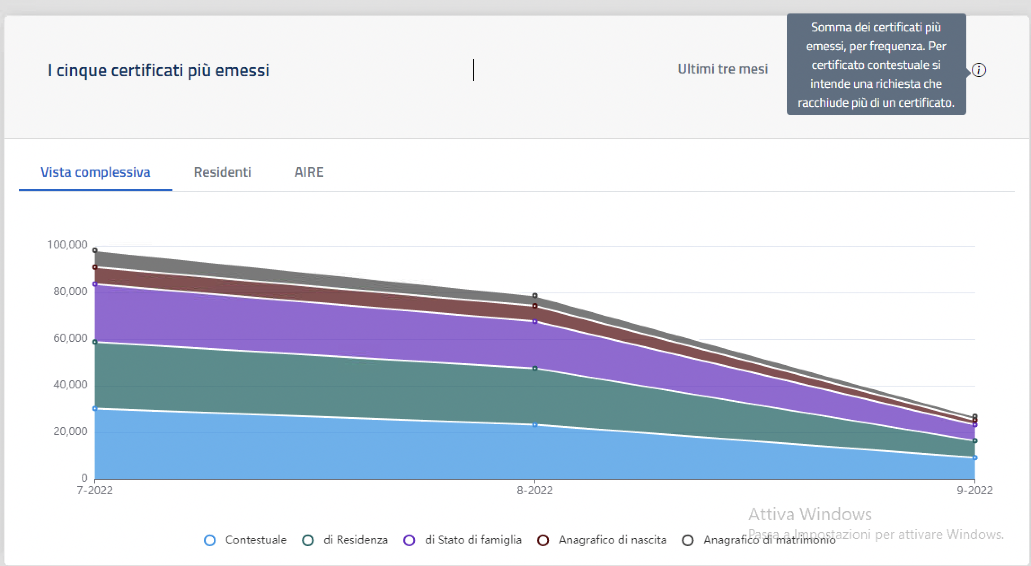
Task: Click the di Stato di famiglia point at 7-2022
Action: pyautogui.click(x=95, y=284)
